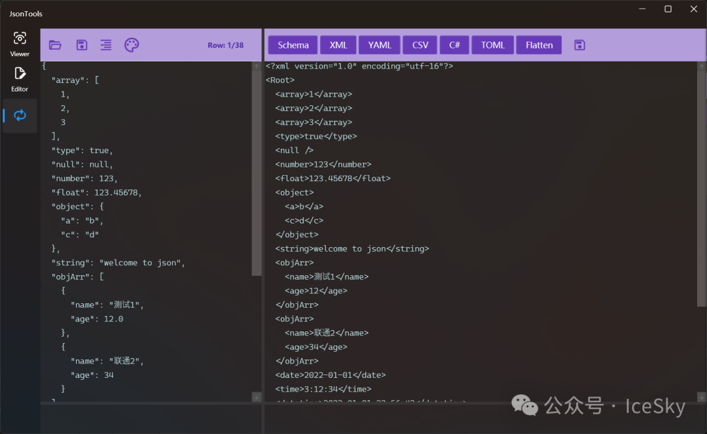Open the Viewer sidebar page
Image resolution: width=707 pixels, height=434 pixels.
(x=20, y=43)
